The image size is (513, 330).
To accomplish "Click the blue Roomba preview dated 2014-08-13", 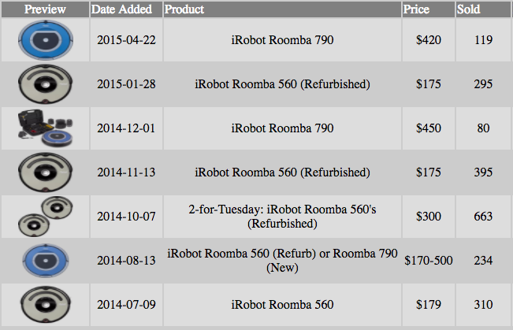I will [x=45, y=261].
